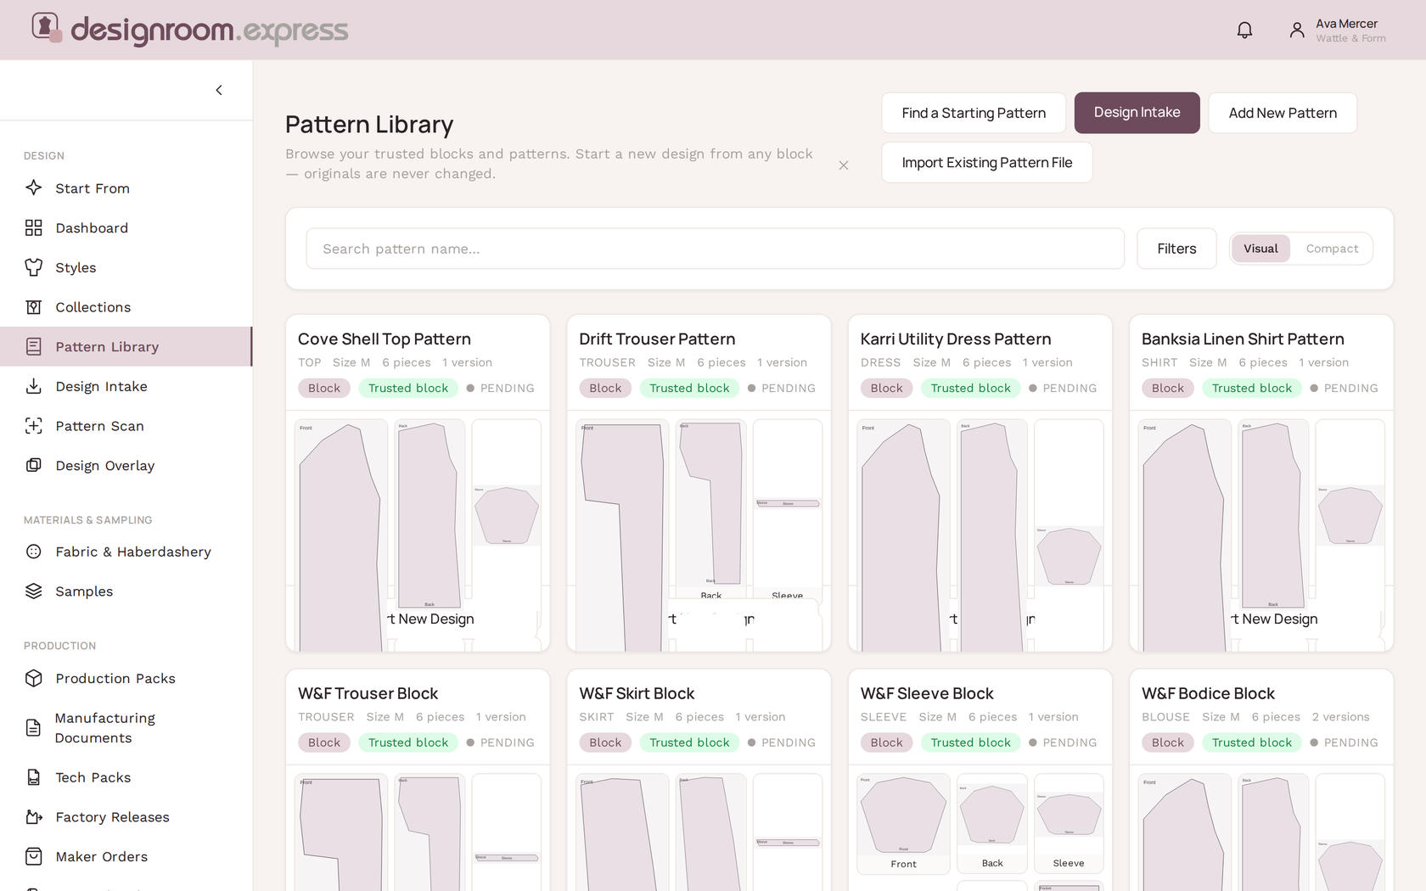Open Pattern Scan in the sidebar

pos(126,426)
